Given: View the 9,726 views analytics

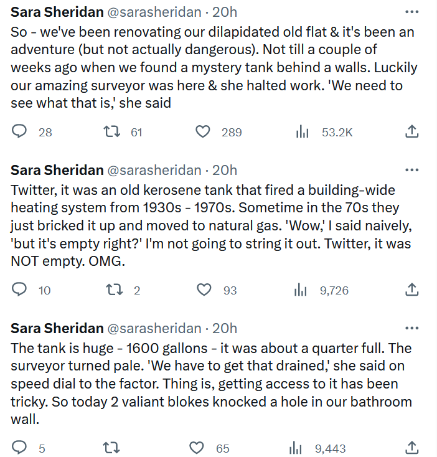Looking at the screenshot, I should tap(303, 290).
